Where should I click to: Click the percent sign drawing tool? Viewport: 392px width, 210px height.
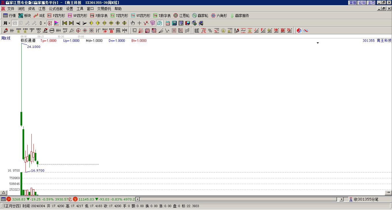coord(210,31)
